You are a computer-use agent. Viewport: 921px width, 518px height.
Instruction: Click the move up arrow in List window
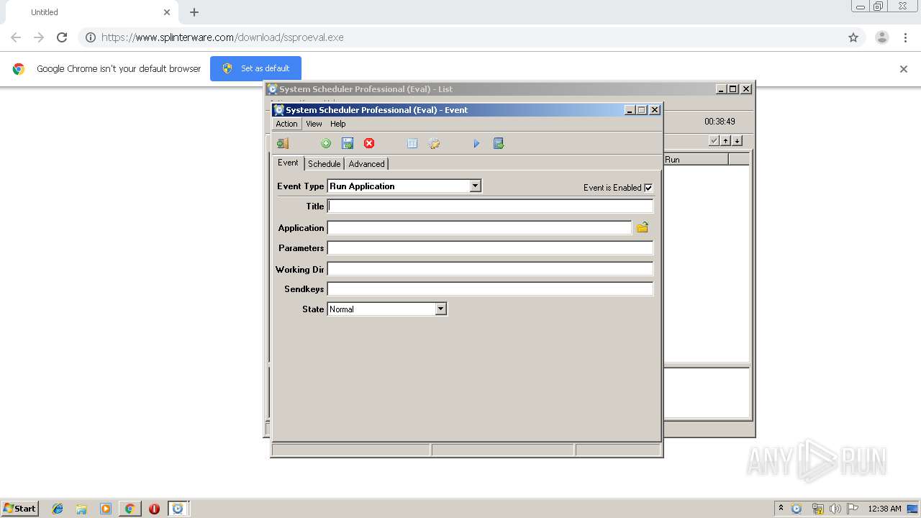(726, 140)
